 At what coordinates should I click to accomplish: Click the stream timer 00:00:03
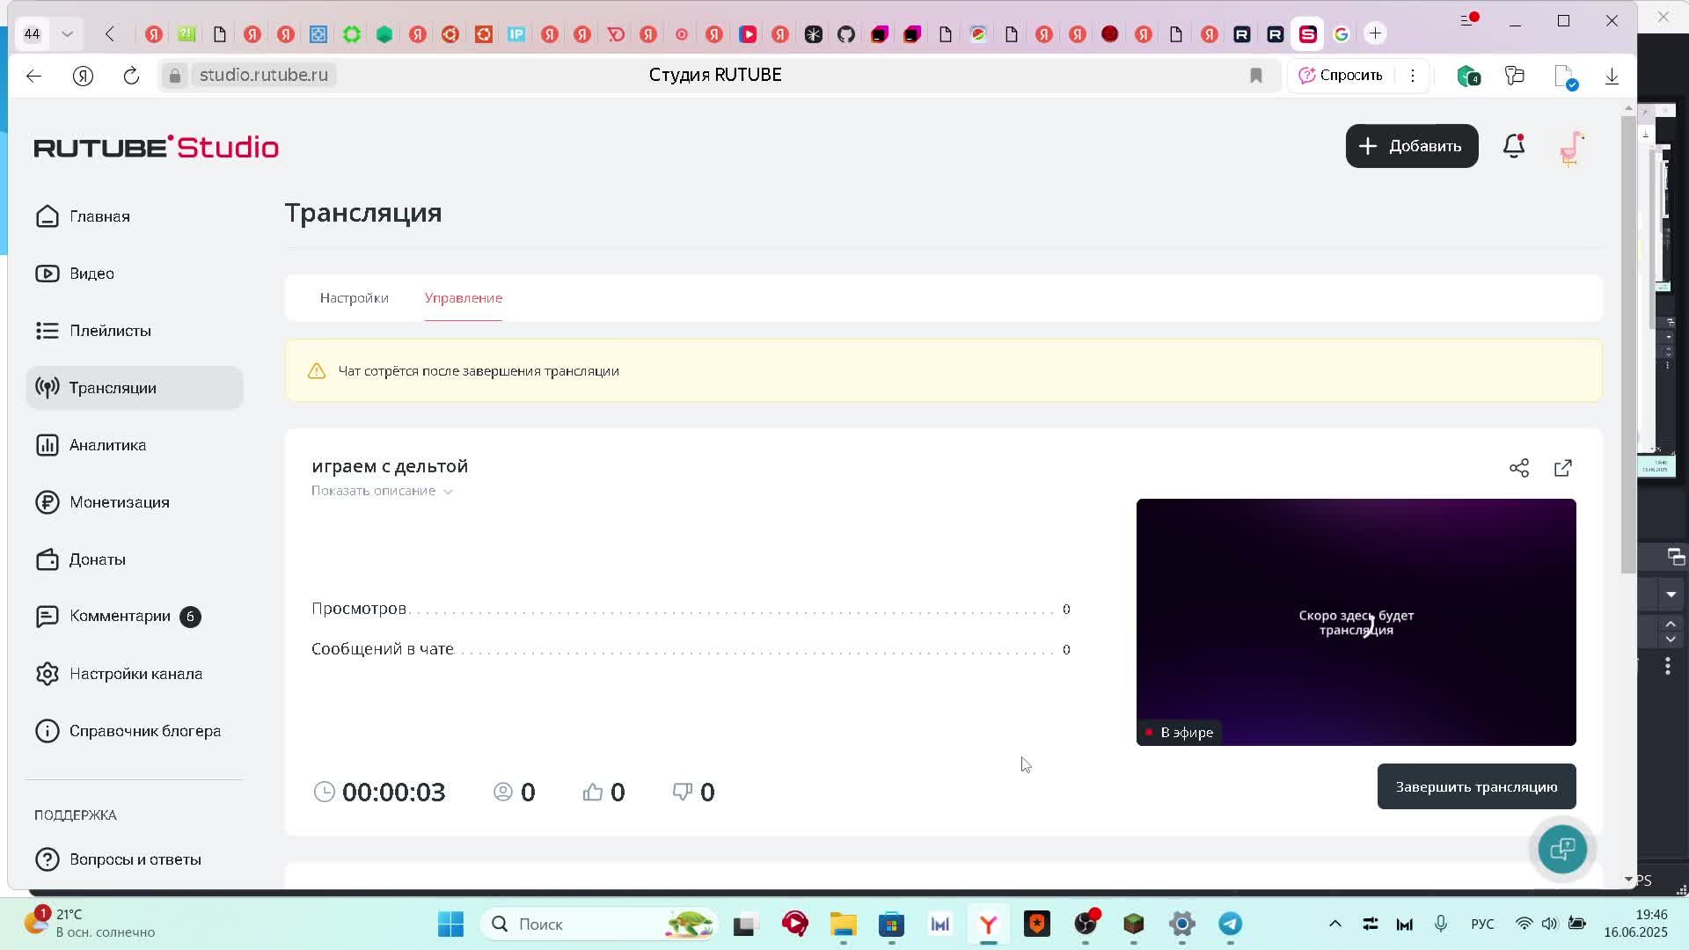click(380, 792)
